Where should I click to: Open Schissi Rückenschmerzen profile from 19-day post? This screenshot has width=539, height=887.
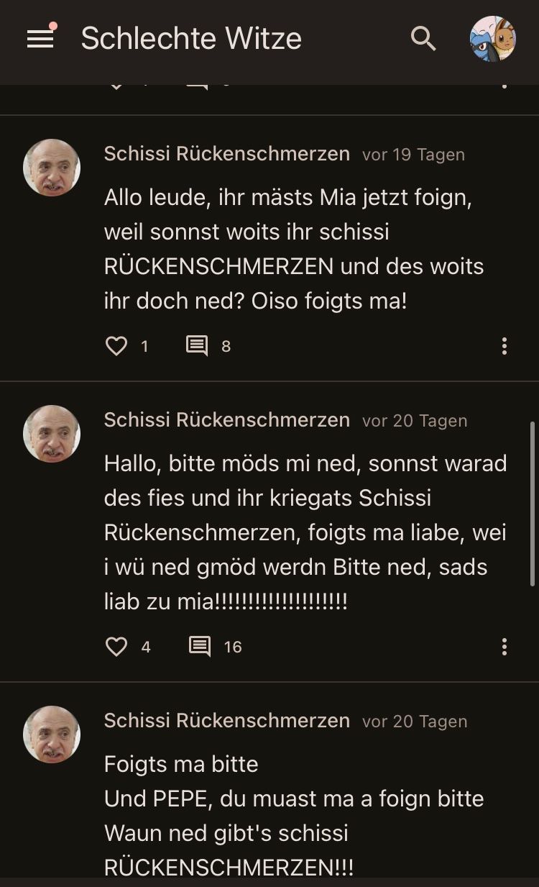point(226,154)
